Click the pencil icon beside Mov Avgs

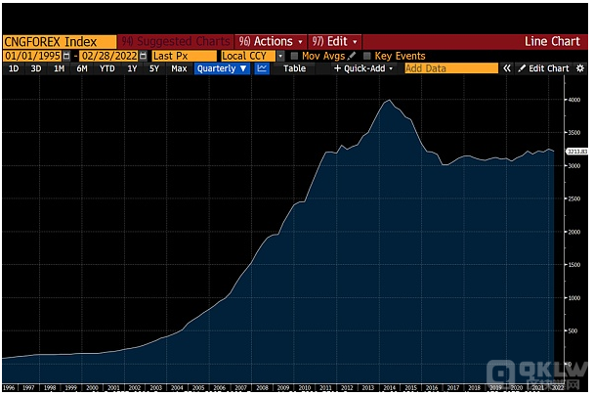[354, 57]
